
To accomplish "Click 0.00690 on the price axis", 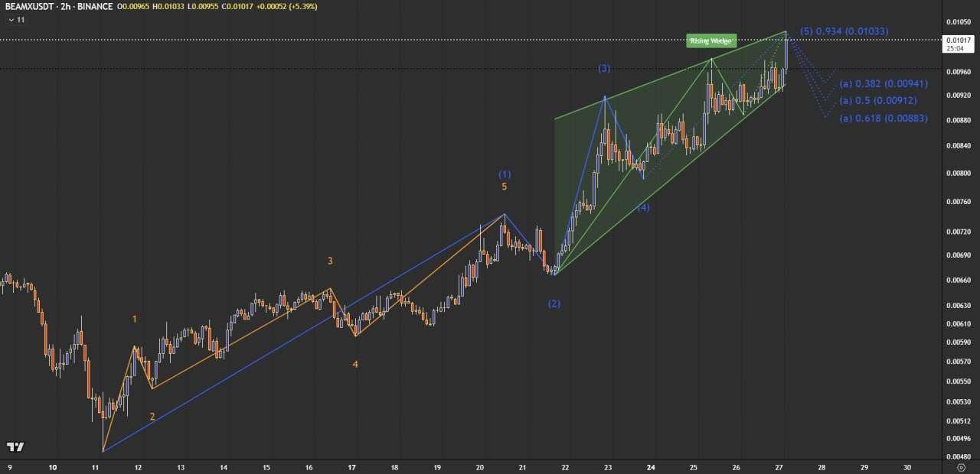I will pyautogui.click(x=959, y=255).
